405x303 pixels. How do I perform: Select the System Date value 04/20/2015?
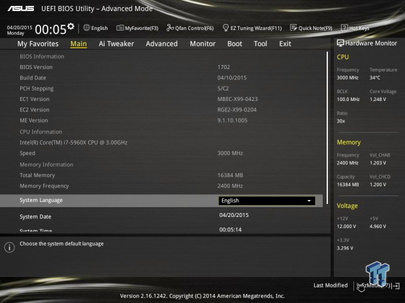(234, 215)
